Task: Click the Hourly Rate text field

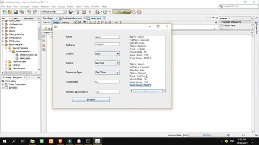Action: (107, 82)
